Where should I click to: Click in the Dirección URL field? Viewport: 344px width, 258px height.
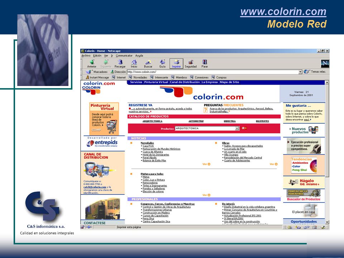(212, 72)
